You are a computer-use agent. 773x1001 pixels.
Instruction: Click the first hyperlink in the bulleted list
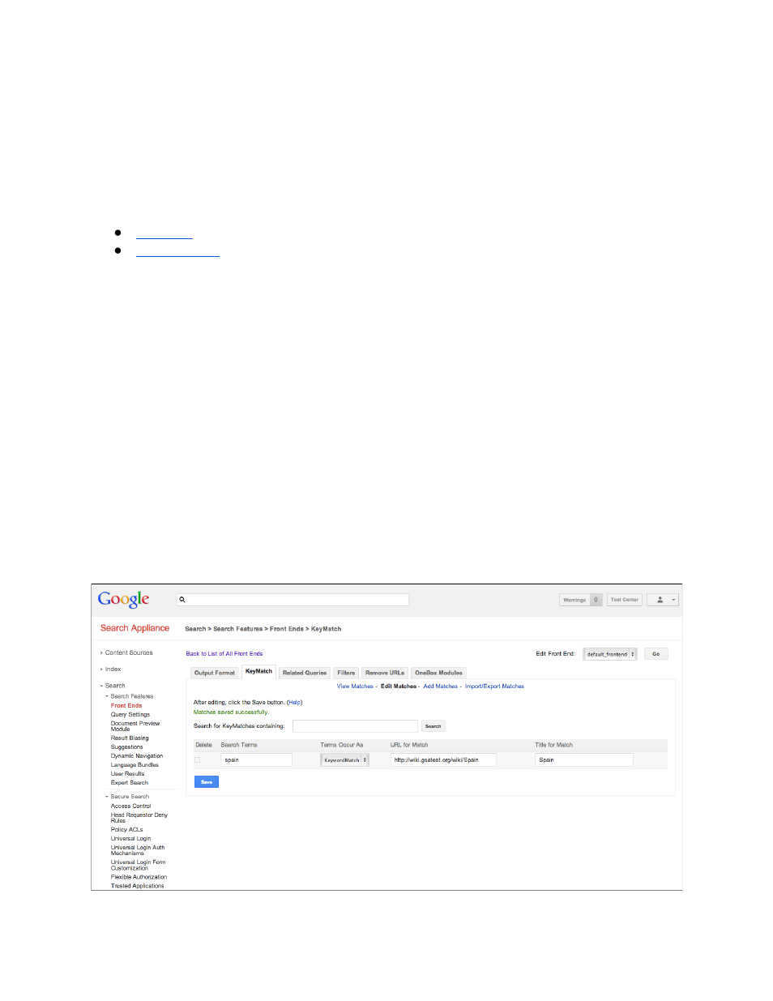click(164, 234)
